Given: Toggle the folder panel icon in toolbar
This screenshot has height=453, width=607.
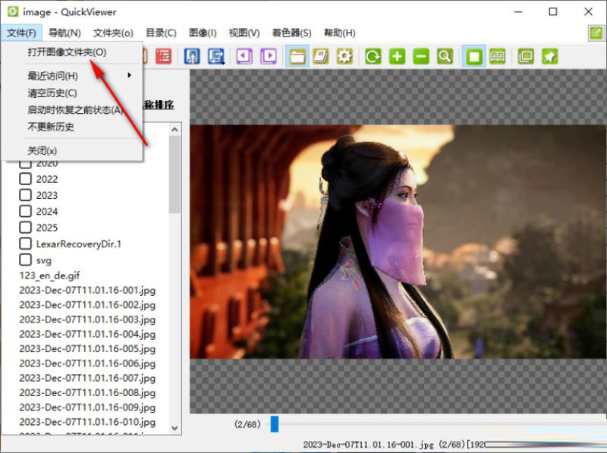Looking at the screenshot, I should pos(297,56).
